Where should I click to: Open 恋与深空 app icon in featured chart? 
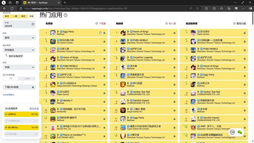pyautogui.click(x=193, y=33)
